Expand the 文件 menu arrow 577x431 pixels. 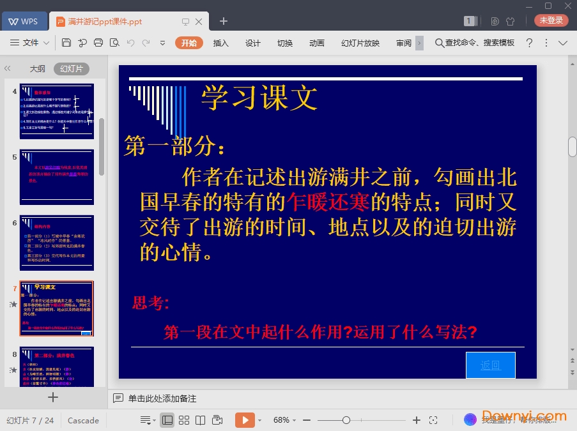[x=47, y=43]
